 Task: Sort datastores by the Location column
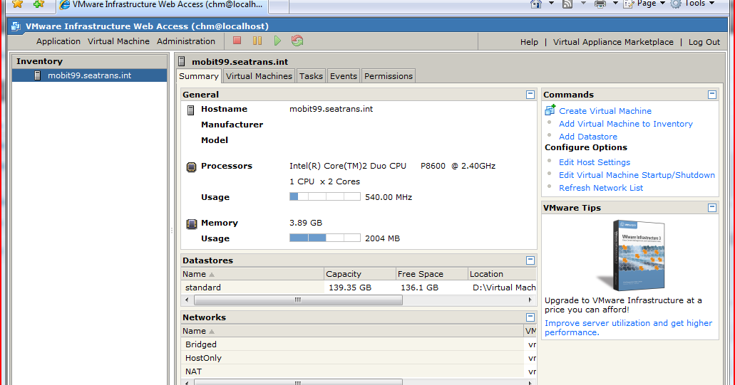(502, 274)
